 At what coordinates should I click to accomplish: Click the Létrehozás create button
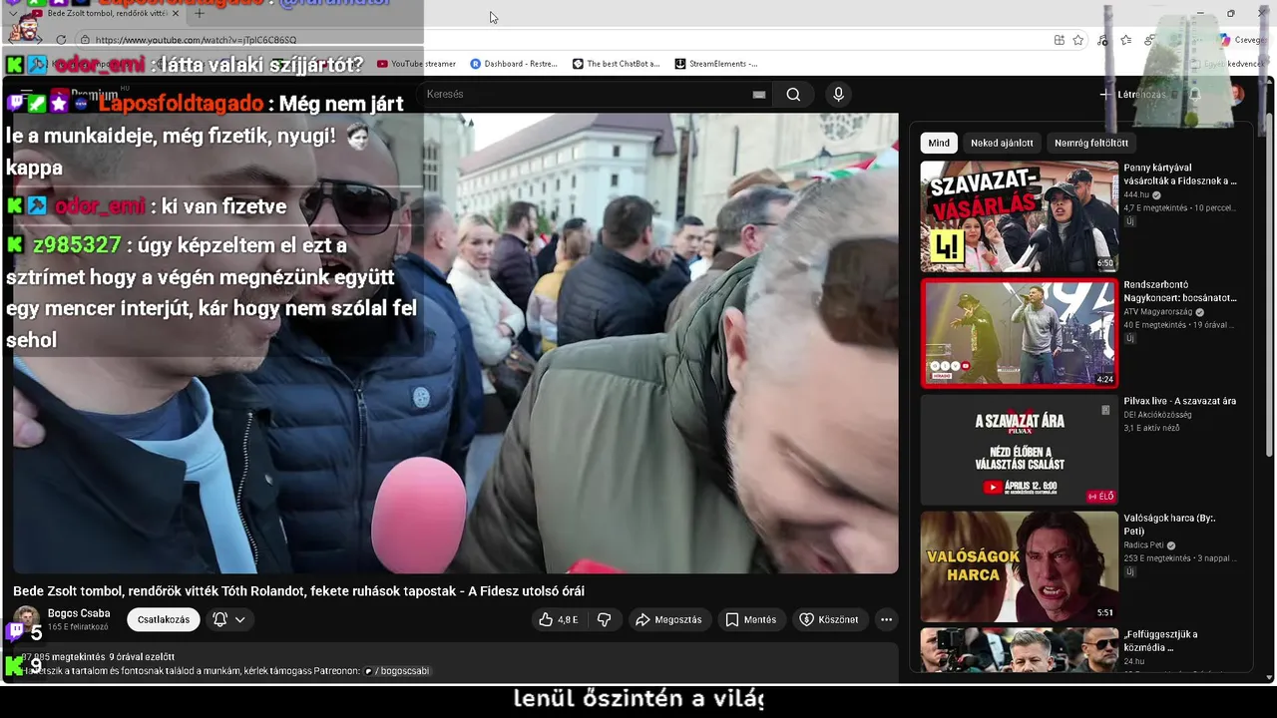[1133, 95]
